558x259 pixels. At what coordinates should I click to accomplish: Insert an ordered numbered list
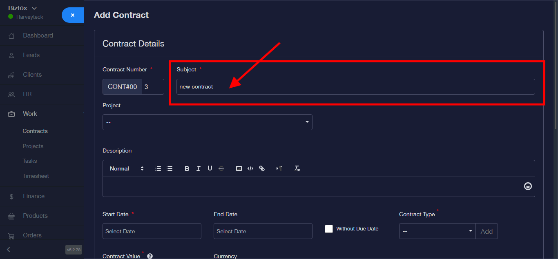(158, 168)
